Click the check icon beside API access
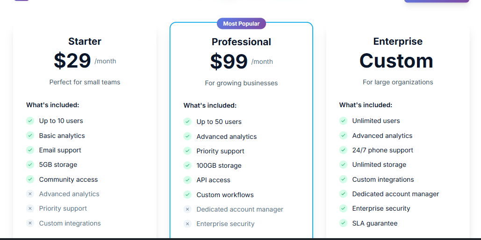Screen dimensions: 481x240 click(187, 180)
